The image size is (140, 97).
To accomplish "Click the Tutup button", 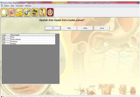I will (x=102, y=28).
